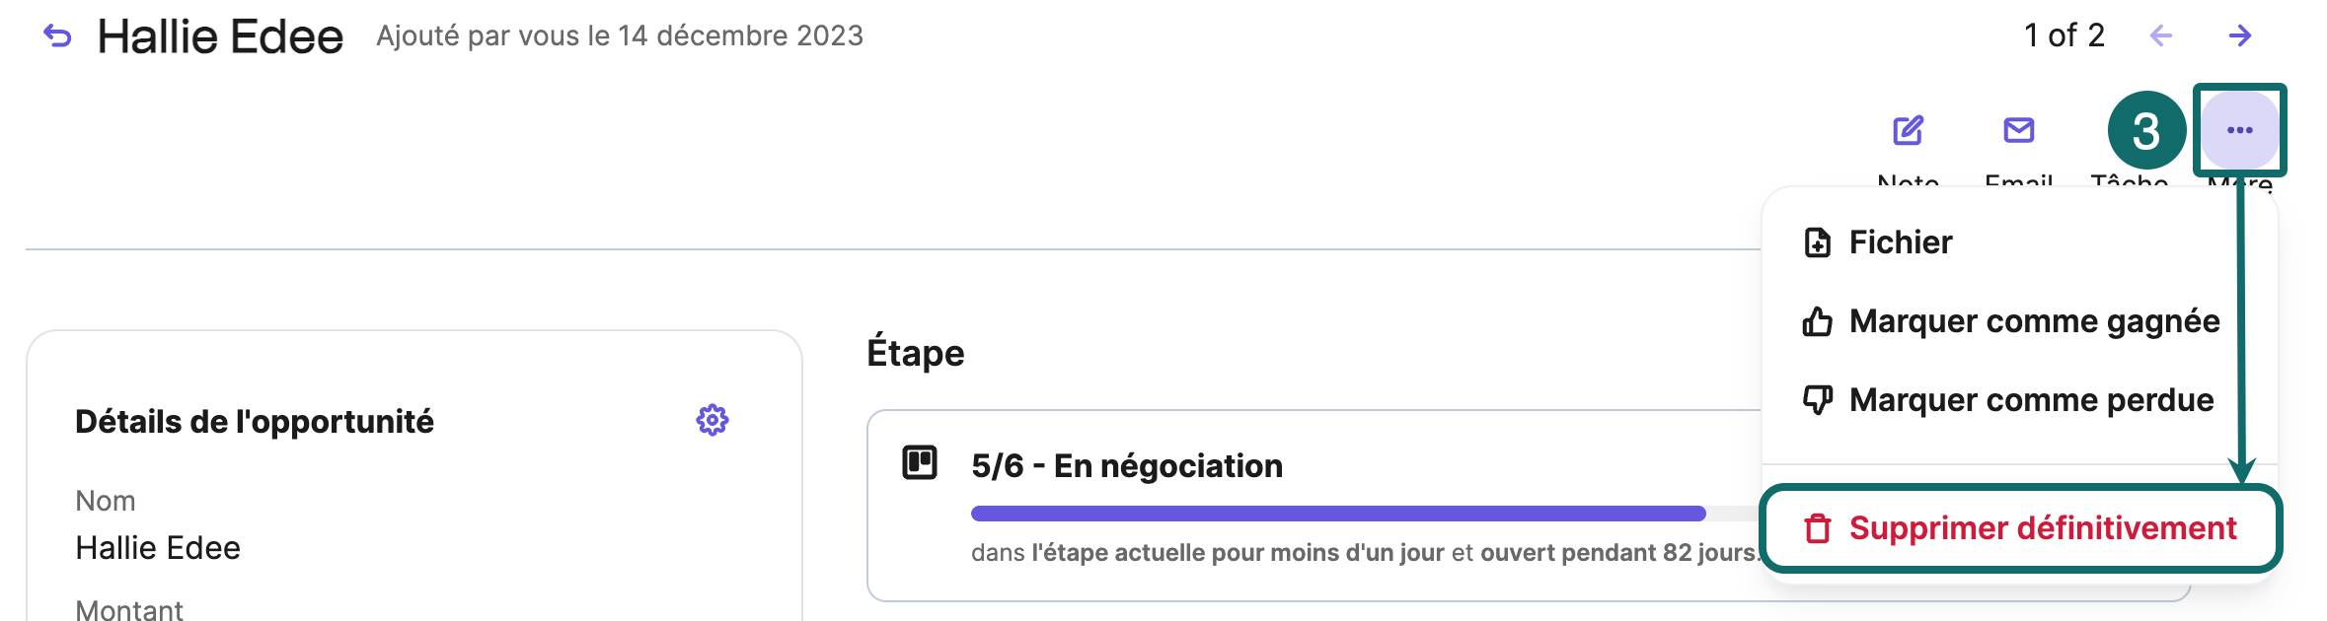The image size is (2327, 621).
Task: Click the gear icon on Détails de l'opportunité
Action: (x=710, y=421)
